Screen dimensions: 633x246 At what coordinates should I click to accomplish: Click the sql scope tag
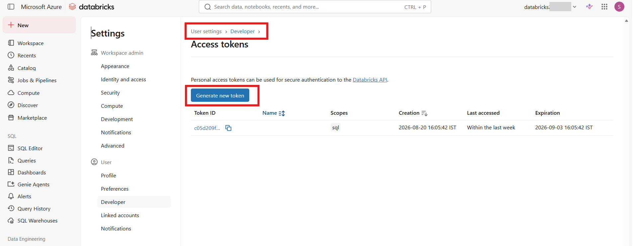(336, 128)
